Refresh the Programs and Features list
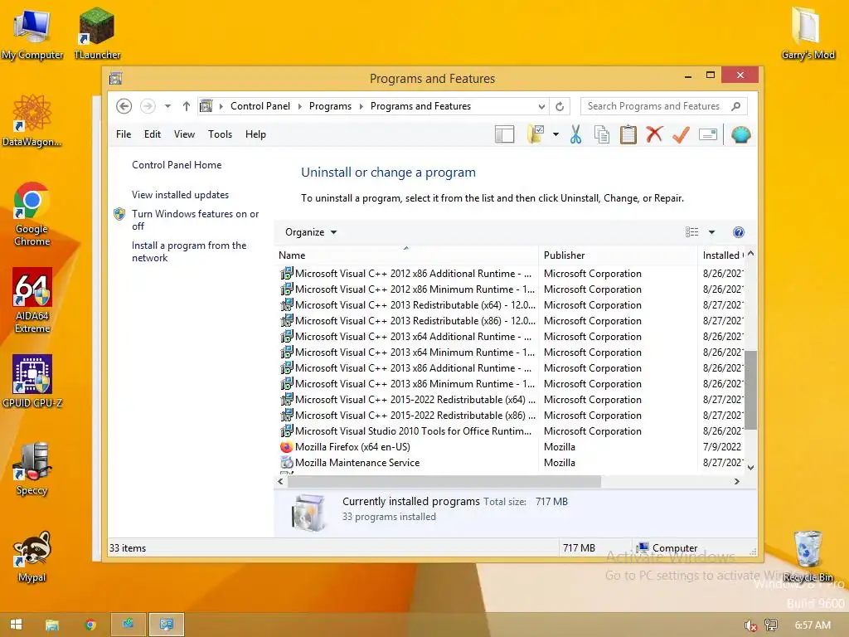 coord(560,106)
